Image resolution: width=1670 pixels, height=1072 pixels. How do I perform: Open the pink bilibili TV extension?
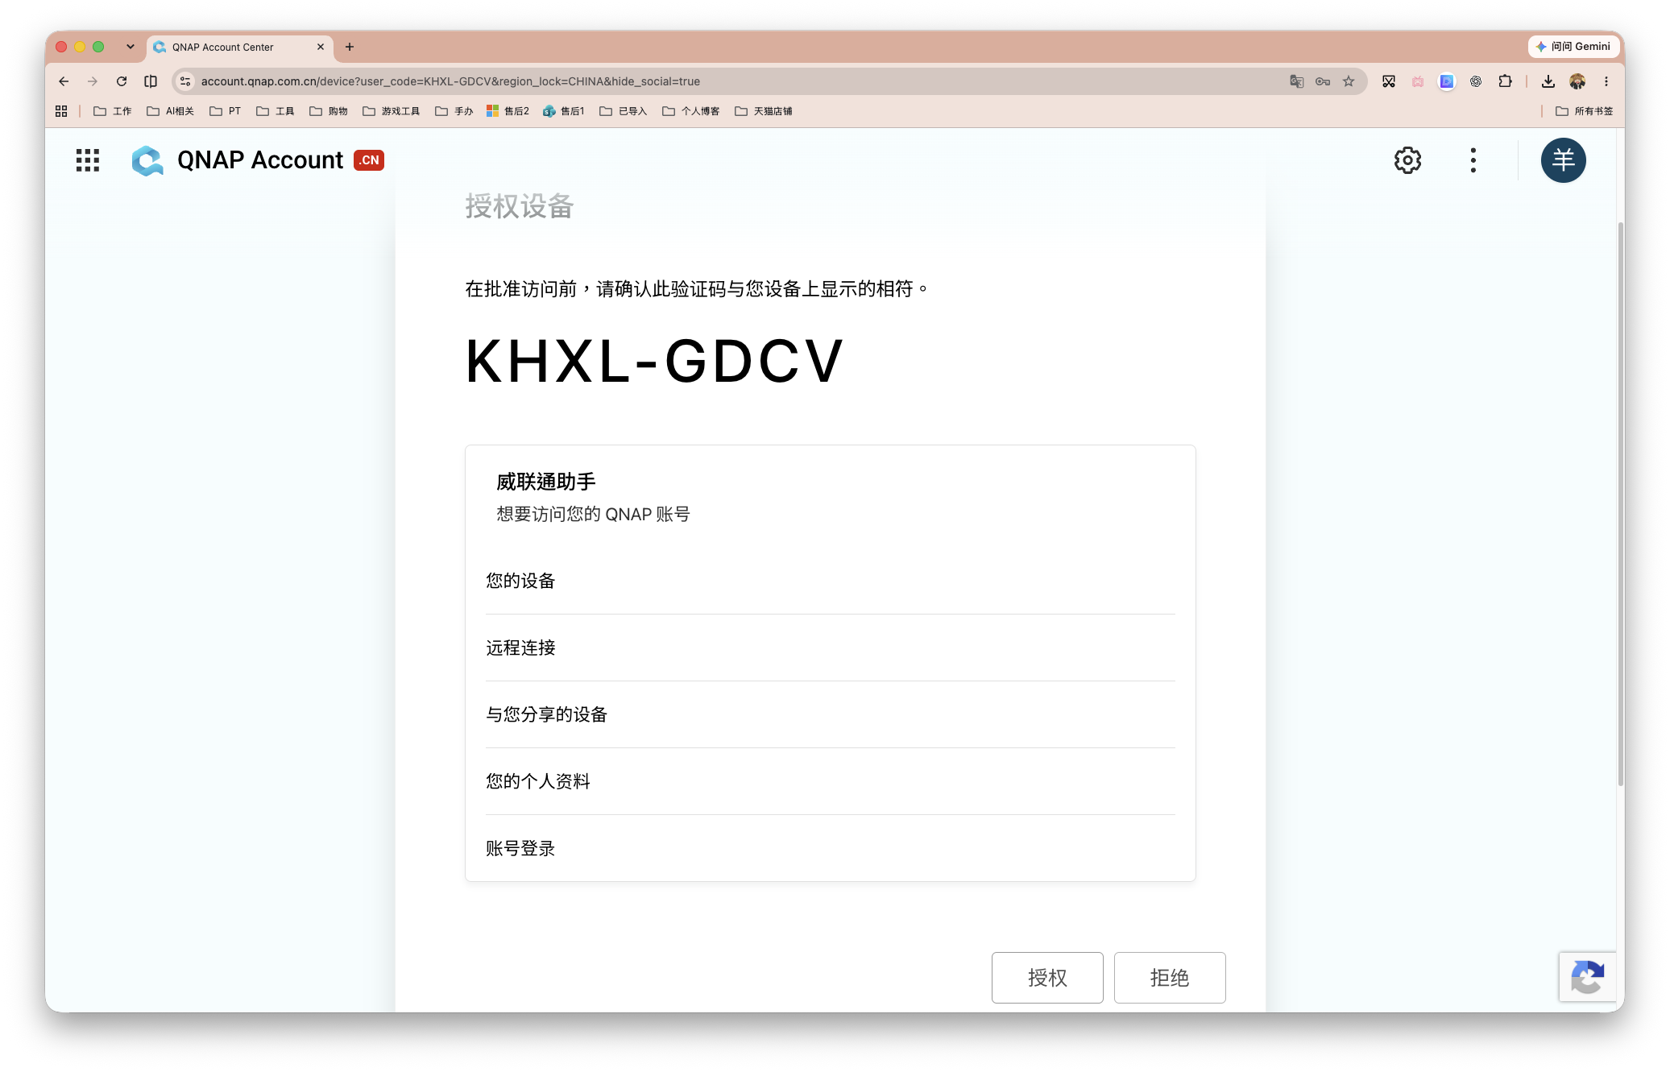1418,81
